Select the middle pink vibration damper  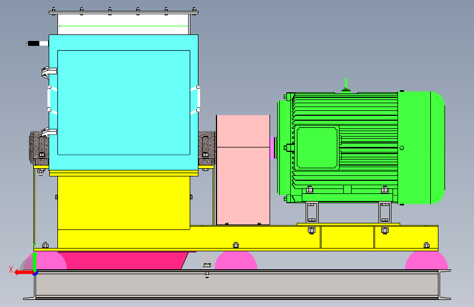click(236, 261)
